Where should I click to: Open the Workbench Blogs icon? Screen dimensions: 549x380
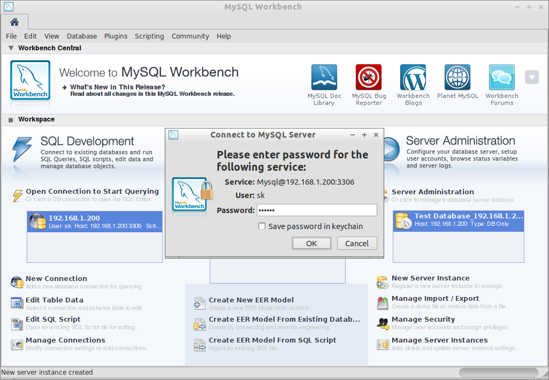click(x=413, y=77)
